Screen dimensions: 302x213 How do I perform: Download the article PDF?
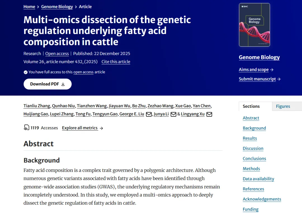48,84
